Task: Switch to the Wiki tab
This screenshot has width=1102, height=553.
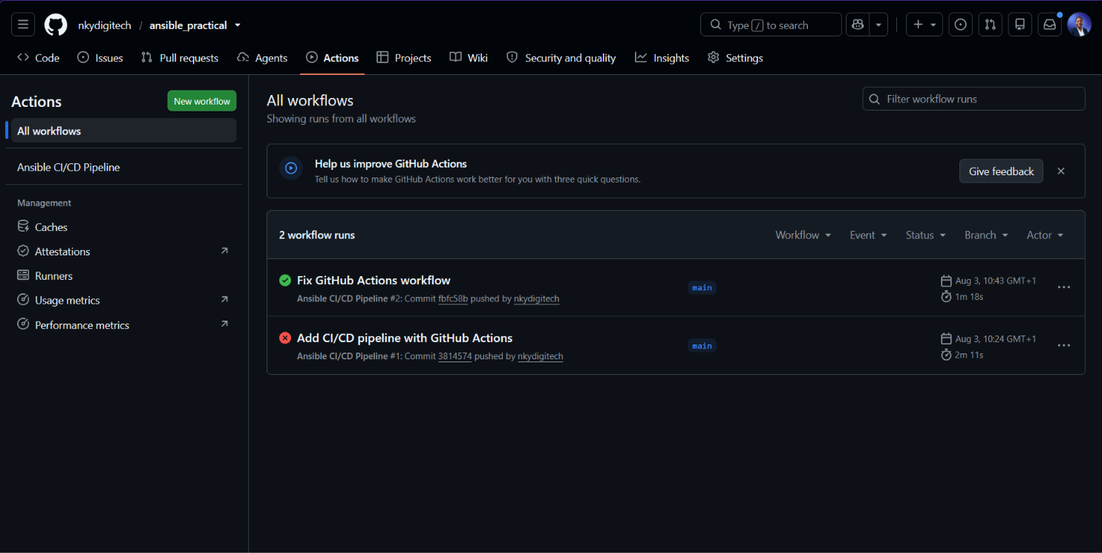Action: (x=469, y=58)
